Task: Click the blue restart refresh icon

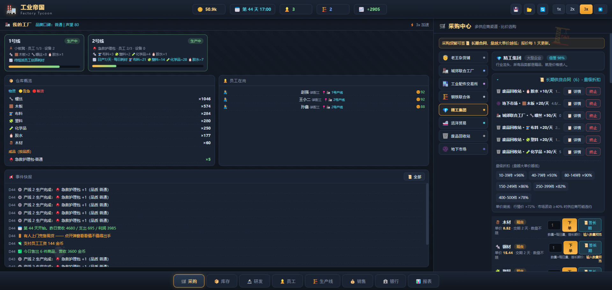Action: (x=543, y=9)
